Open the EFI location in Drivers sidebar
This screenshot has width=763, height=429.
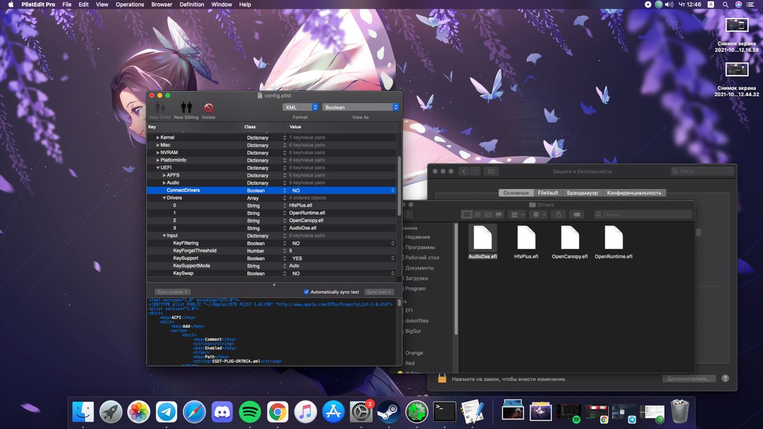coord(409,310)
